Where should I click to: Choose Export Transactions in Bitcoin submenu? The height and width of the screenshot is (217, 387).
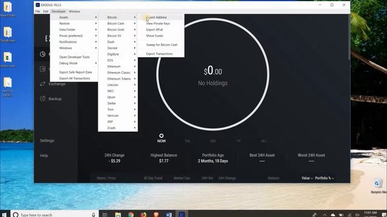[x=161, y=54]
